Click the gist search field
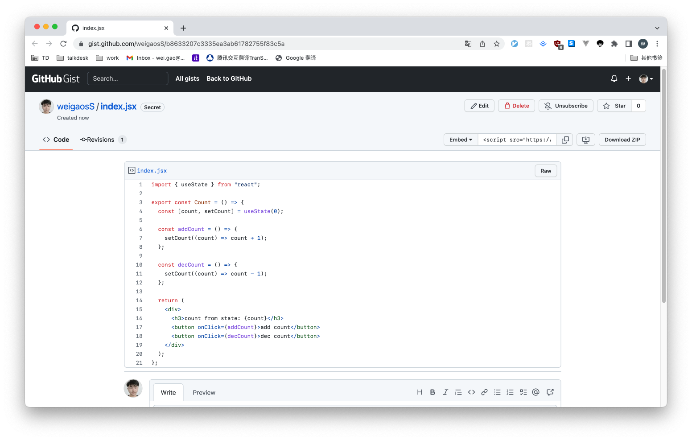This screenshot has height=440, width=692. coord(128,78)
